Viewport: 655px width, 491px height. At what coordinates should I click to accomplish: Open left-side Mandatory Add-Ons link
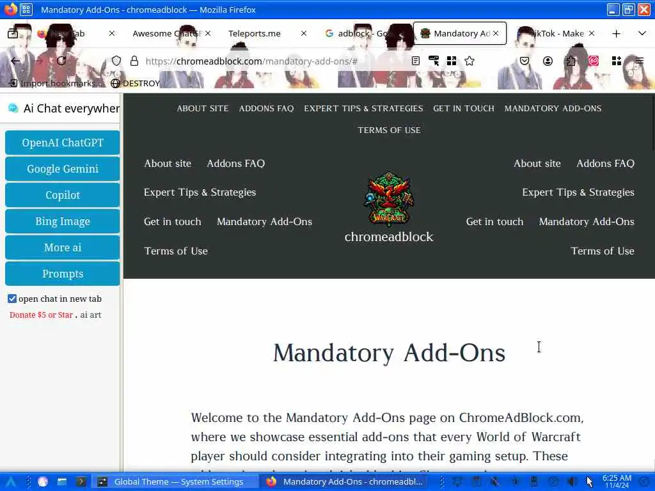(264, 221)
